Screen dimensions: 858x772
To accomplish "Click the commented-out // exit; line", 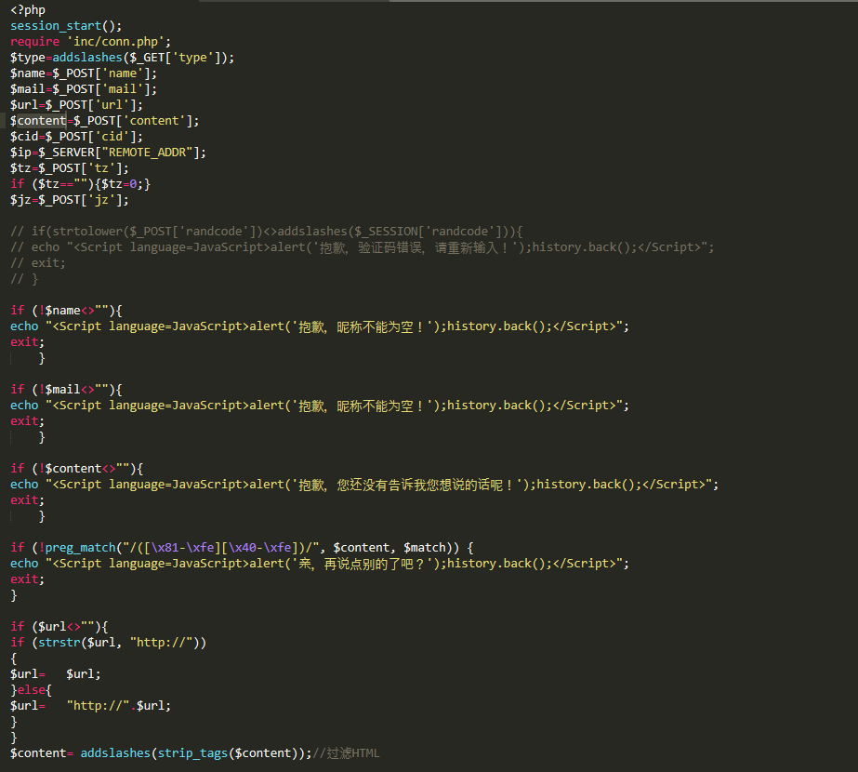I will [x=38, y=263].
